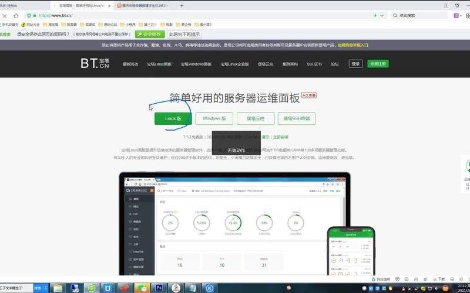Close the active 宝塔面板 tab
Viewport: 470px width, 293px height.
click(x=109, y=6)
